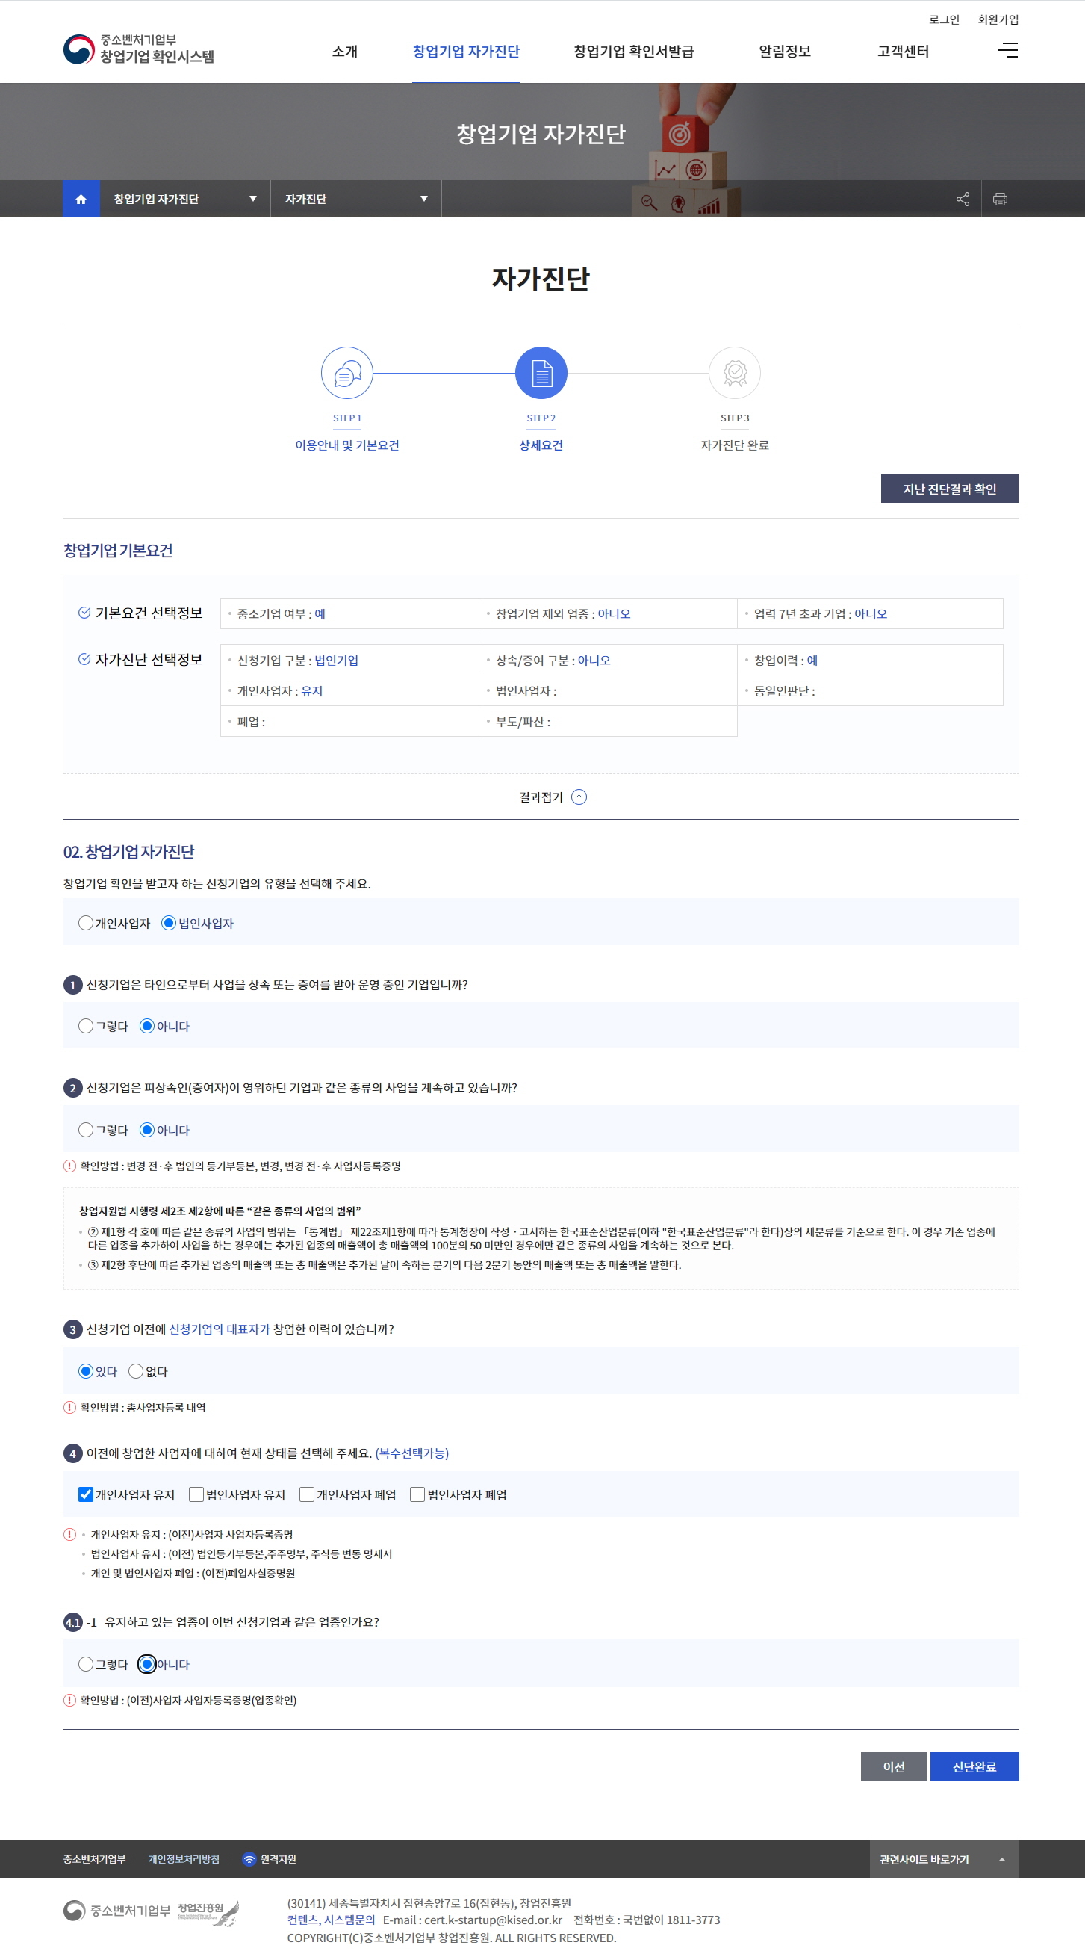The height and width of the screenshot is (1957, 1085).
Task: Open the 창업기업 확인서발급 menu
Action: (x=633, y=51)
